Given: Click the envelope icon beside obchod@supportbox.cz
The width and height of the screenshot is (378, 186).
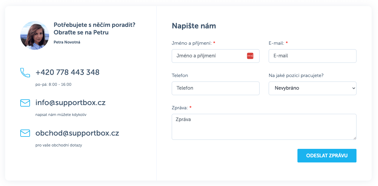Looking at the screenshot, I should (25, 133).
